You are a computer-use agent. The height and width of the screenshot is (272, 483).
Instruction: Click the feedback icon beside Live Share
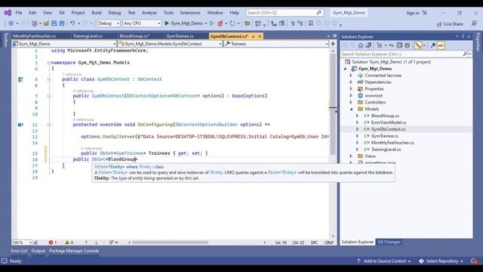474,23
